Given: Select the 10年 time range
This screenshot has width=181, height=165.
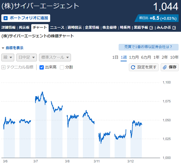Looking at the screenshot, I should [174, 57].
